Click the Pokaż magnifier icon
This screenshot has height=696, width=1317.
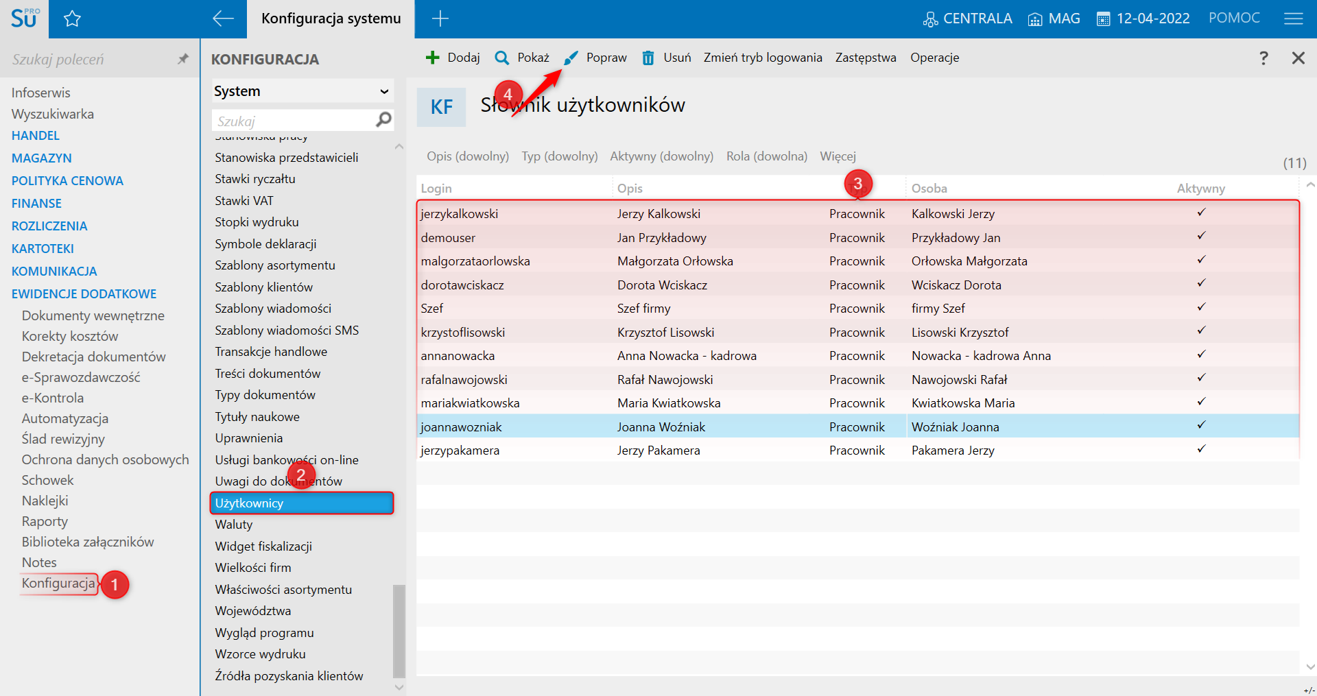tap(502, 58)
